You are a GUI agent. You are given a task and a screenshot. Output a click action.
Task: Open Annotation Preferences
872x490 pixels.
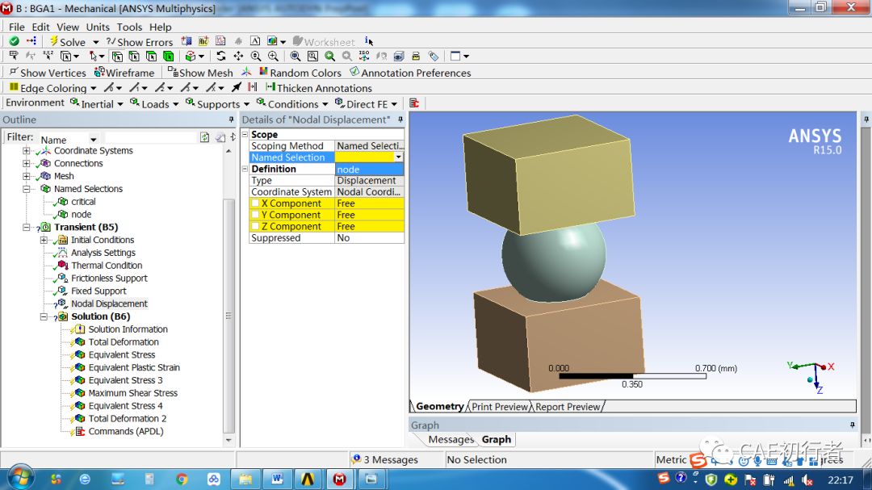pos(410,72)
